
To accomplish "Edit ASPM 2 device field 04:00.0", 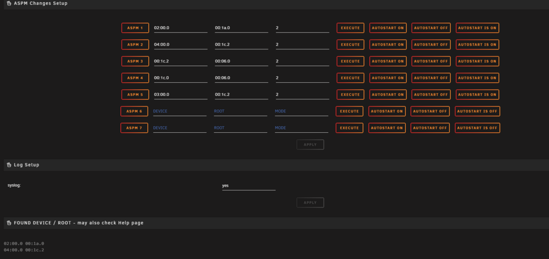I will 181,45.
